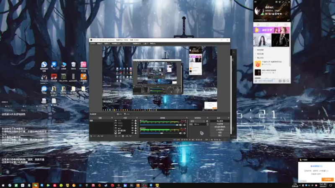
Task: Toggle visibility of first source row
Action: point(132,121)
